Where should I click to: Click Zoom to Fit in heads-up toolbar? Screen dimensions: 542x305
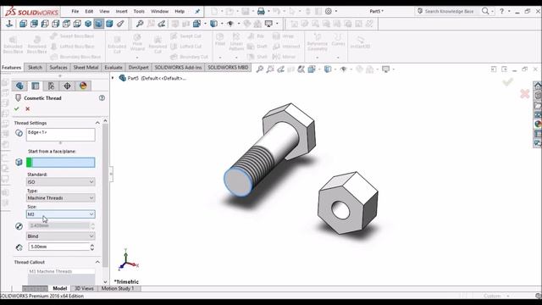point(260,69)
